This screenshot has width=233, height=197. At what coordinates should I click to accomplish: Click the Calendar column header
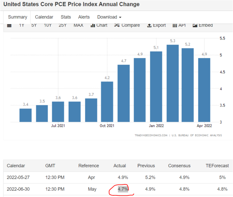coord(16,166)
